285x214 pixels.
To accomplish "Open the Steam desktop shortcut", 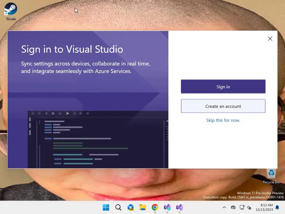I will click(x=11, y=11).
